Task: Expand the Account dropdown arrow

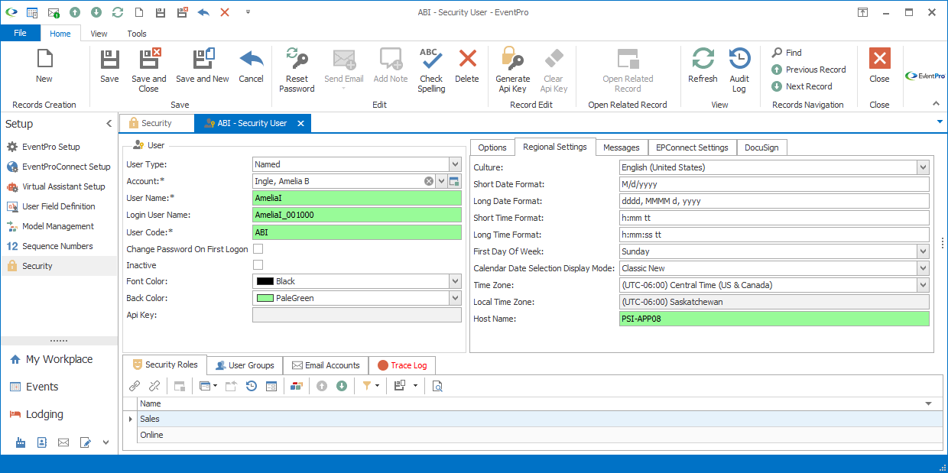Action: 441,181
